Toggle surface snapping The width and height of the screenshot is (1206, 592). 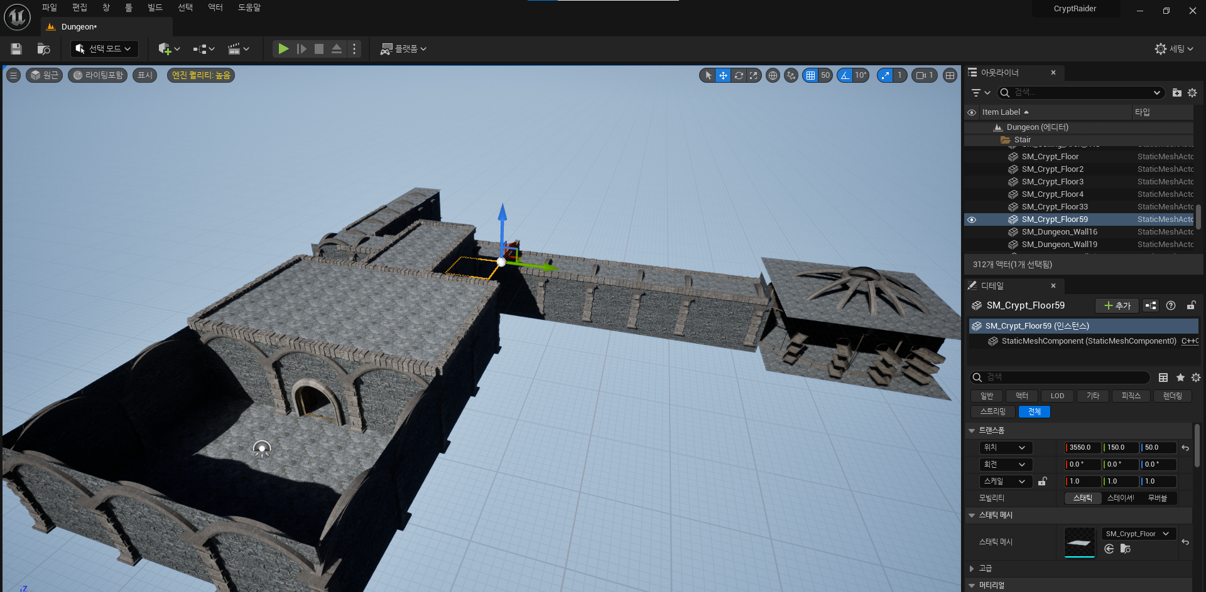(791, 75)
